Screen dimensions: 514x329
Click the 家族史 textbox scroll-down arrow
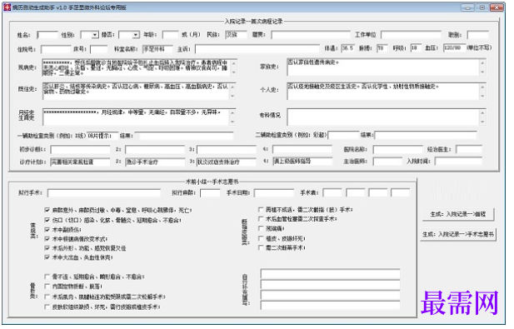[x=482, y=72]
